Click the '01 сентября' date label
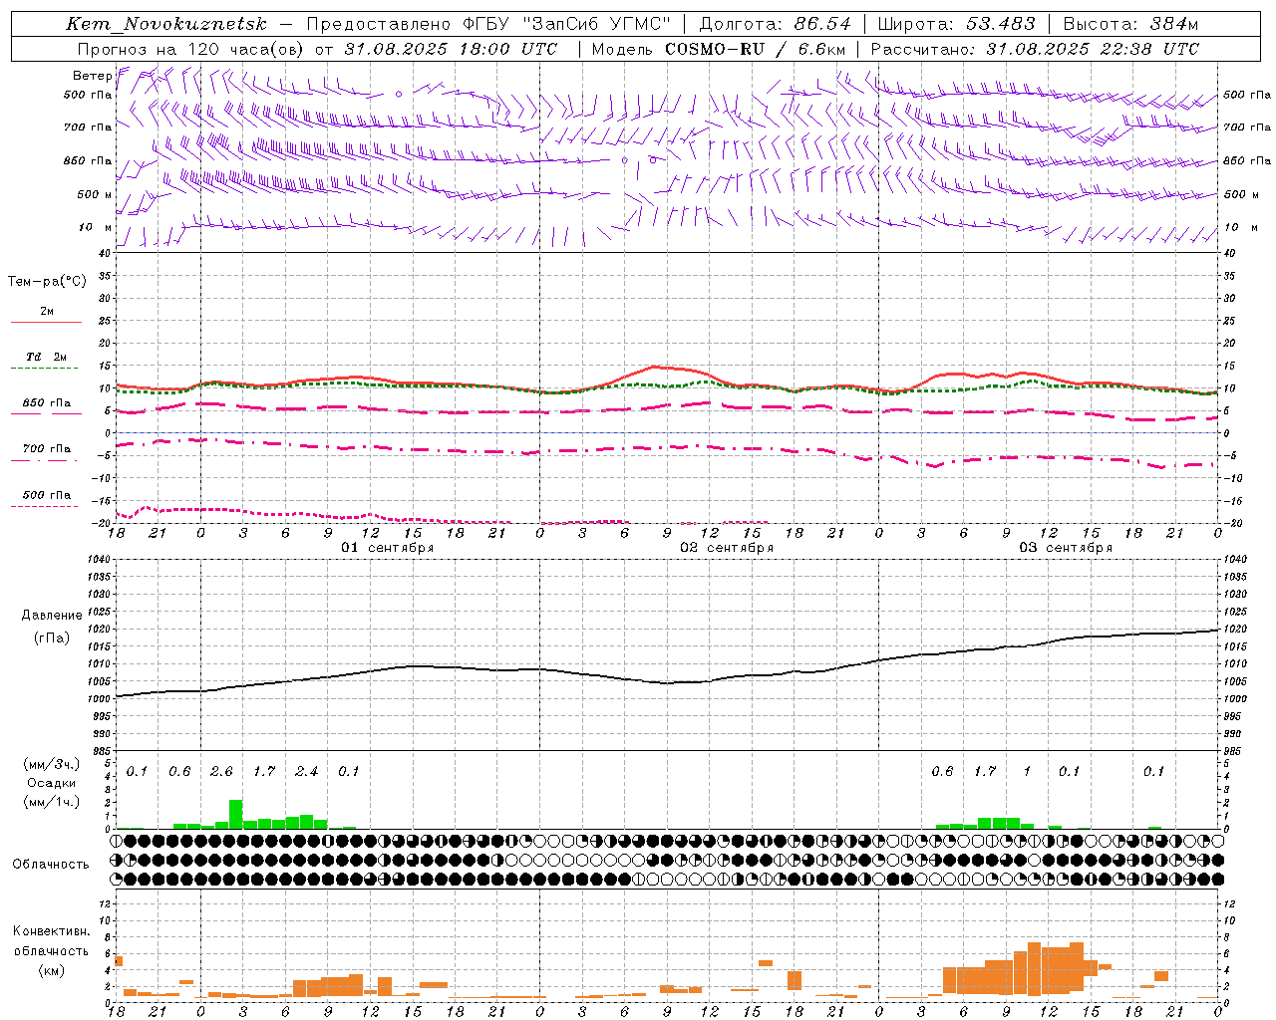1276x1020 pixels. coord(387,548)
